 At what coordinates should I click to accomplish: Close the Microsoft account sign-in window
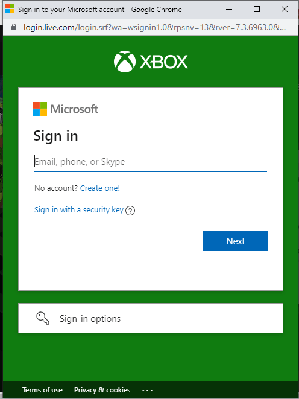click(x=285, y=10)
